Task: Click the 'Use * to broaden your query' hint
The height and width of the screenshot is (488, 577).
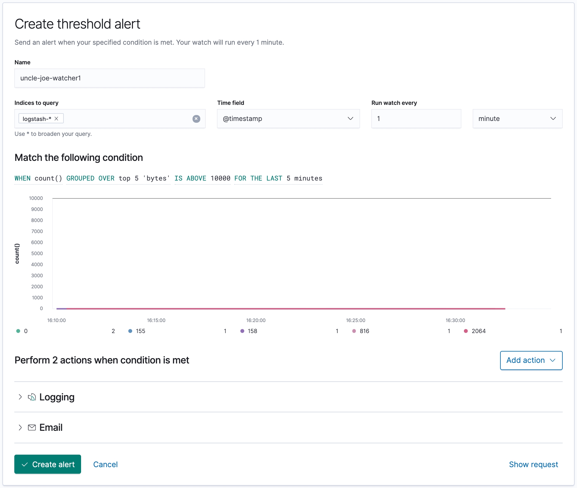Action: point(53,134)
